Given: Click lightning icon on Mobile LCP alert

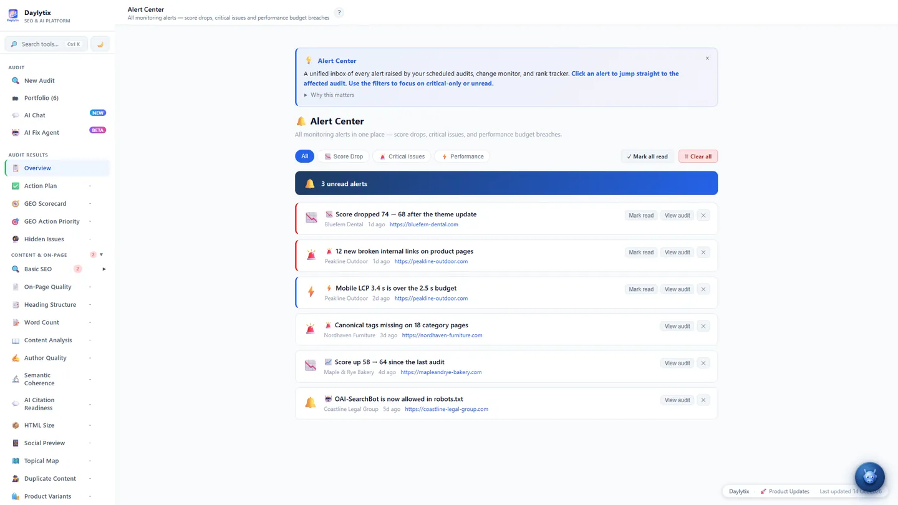Looking at the screenshot, I should (311, 292).
